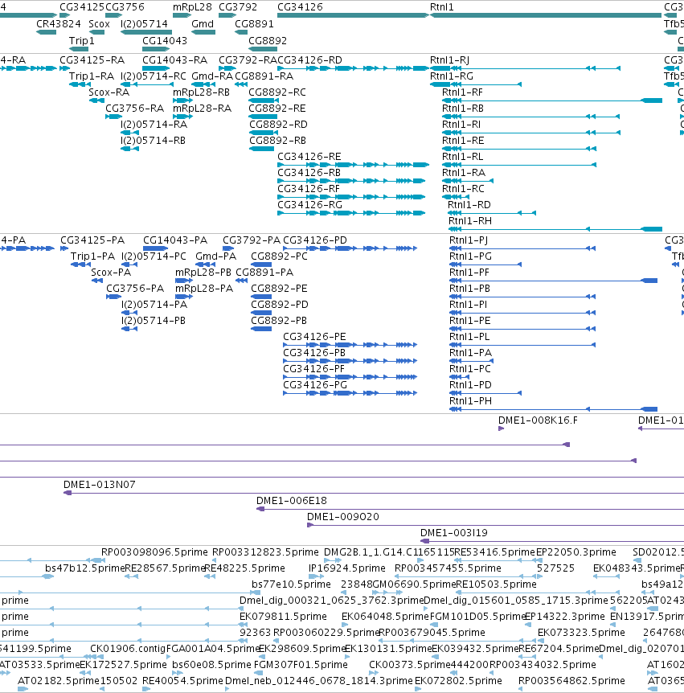The image size is (684, 693).
Task: Click EST CK01906.contig label
Action: 128,649
